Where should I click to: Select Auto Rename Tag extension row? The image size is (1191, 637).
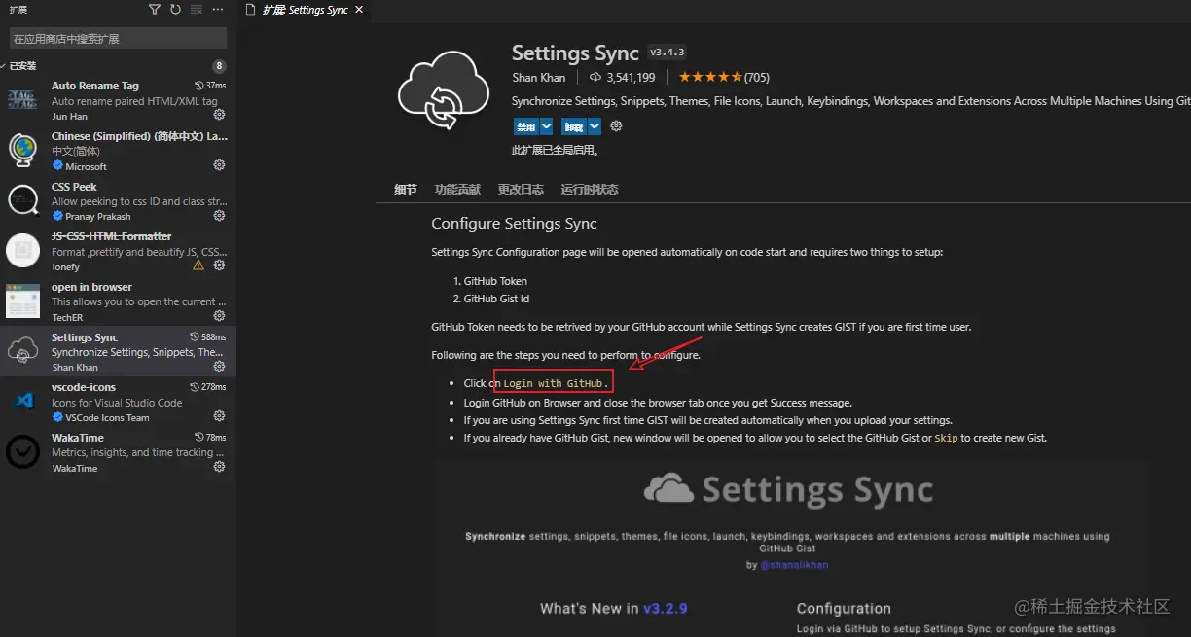(118, 100)
